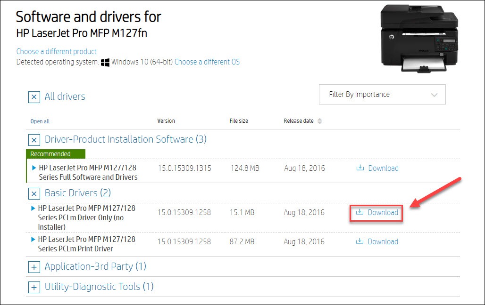Click the HP LaserJet printer product image
The image size is (485, 305).
[x=420, y=38]
